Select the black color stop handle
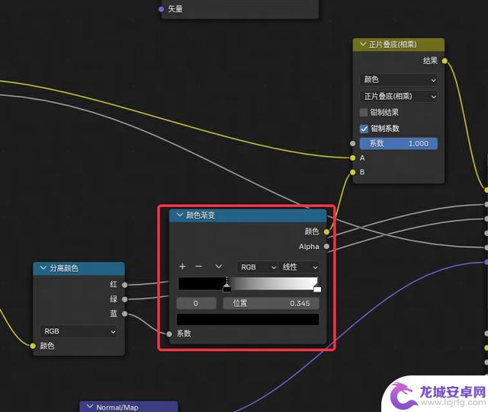 [227, 288]
